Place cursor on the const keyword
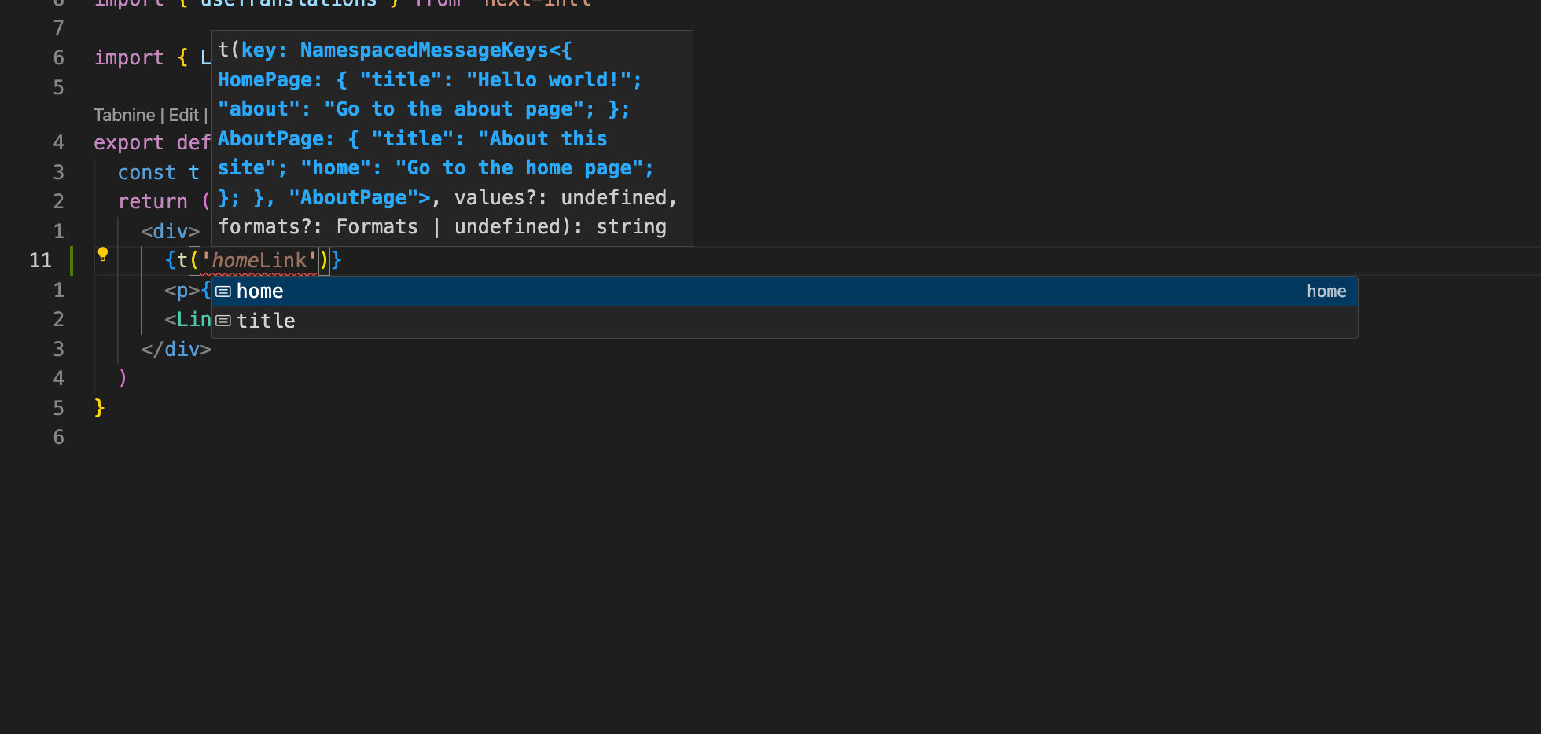1541x734 pixels. 146,172
